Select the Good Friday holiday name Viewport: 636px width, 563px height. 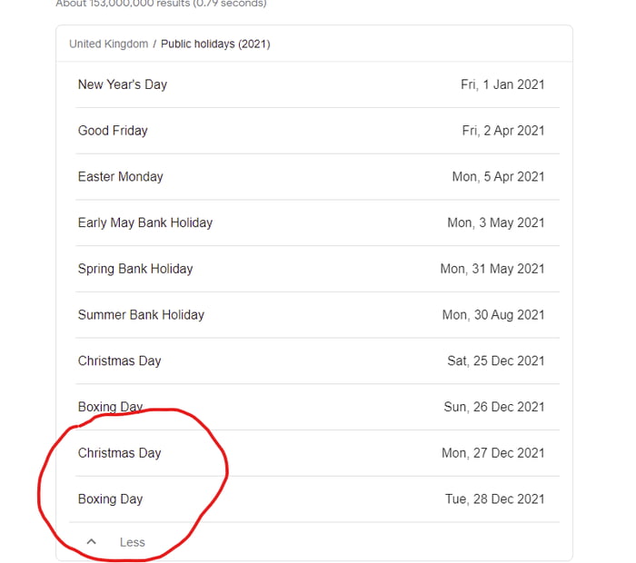coord(113,131)
